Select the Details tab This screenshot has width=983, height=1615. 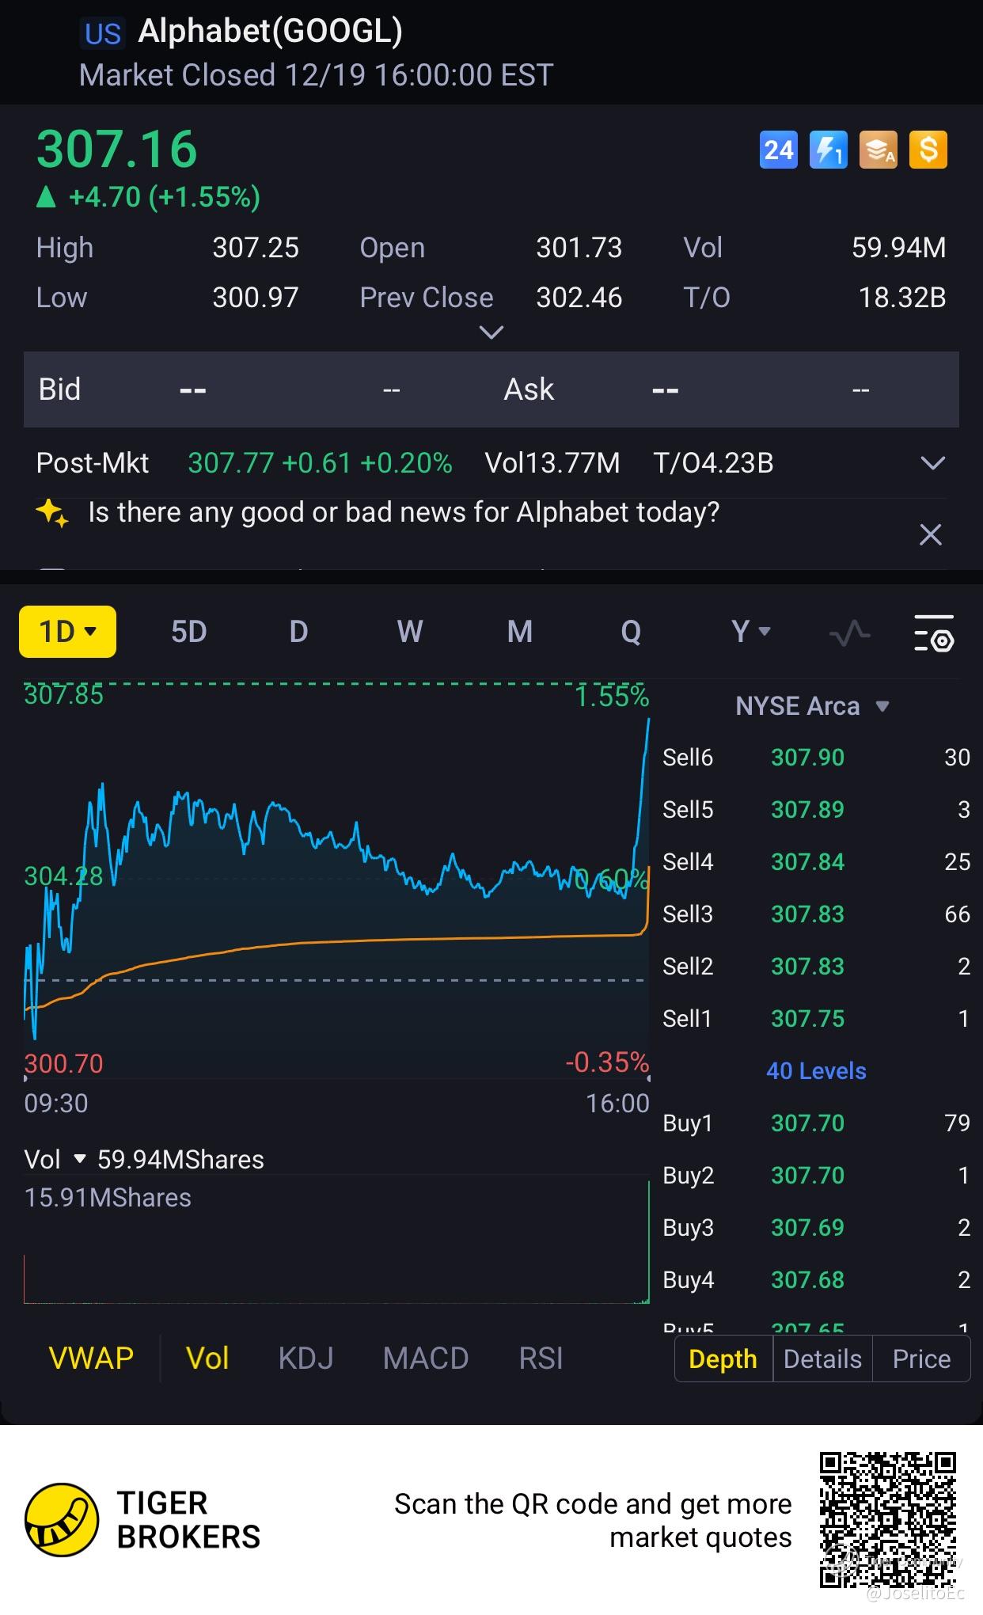[822, 1359]
